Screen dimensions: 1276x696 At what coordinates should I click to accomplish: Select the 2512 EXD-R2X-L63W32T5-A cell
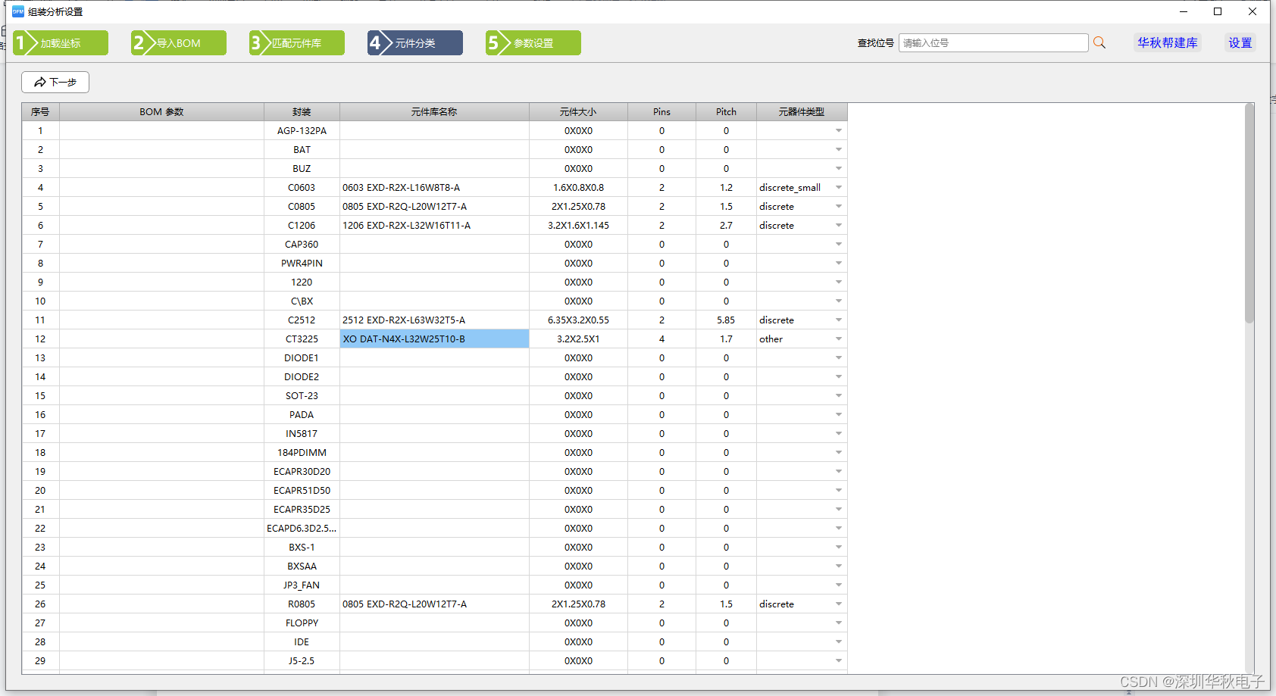pyautogui.click(x=434, y=320)
